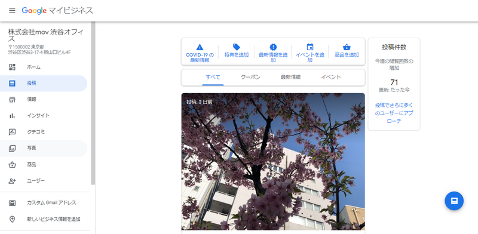This screenshot has width=478, height=234.
Task: Click the 商品を追加 basket icon
Action: click(x=347, y=47)
